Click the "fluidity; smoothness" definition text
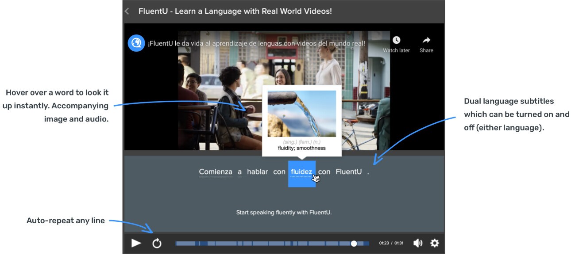Viewport: 571px width, 255px height. tap(301, 148)
